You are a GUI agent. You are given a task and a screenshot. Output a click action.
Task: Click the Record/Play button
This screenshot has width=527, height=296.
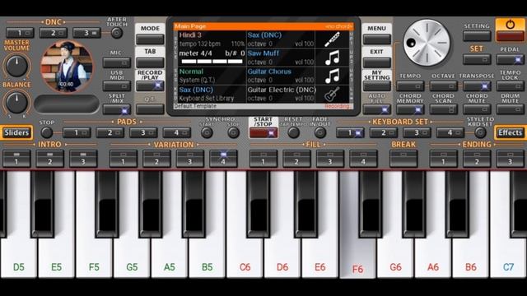click(x=150, y=86)
